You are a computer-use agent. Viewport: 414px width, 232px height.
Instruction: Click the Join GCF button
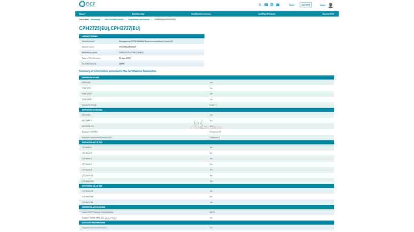coord(305,5)
